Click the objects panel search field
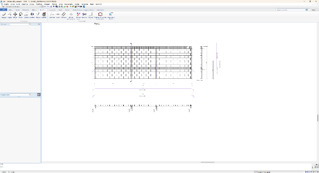The height and width of the screenshot is (173, 319). click(20, 24)
